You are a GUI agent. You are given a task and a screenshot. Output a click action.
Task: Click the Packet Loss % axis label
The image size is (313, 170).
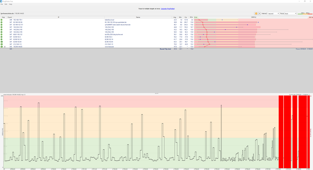coord(310,133)
